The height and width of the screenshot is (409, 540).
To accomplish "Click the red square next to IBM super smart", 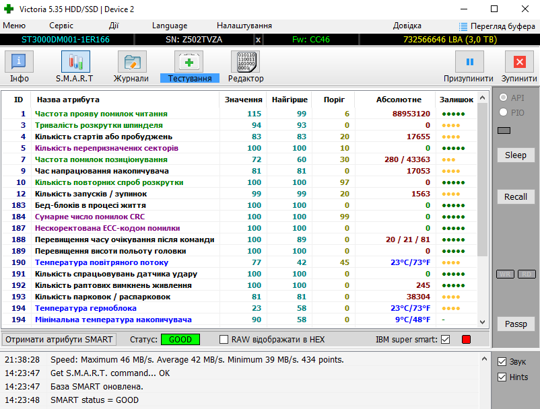I will click(465, 340).
